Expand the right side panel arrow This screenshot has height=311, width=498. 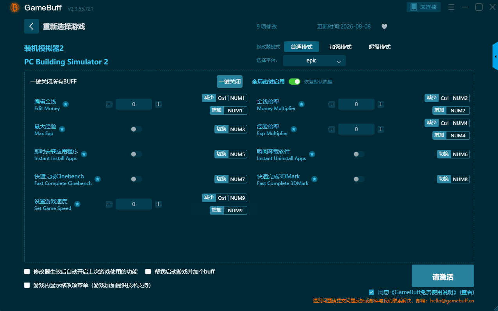[495, 57]
